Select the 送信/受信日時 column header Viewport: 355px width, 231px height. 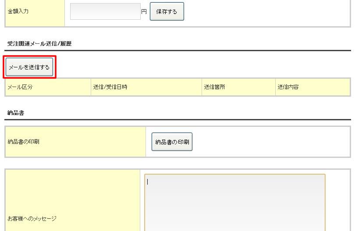click(x=110, y=87)
